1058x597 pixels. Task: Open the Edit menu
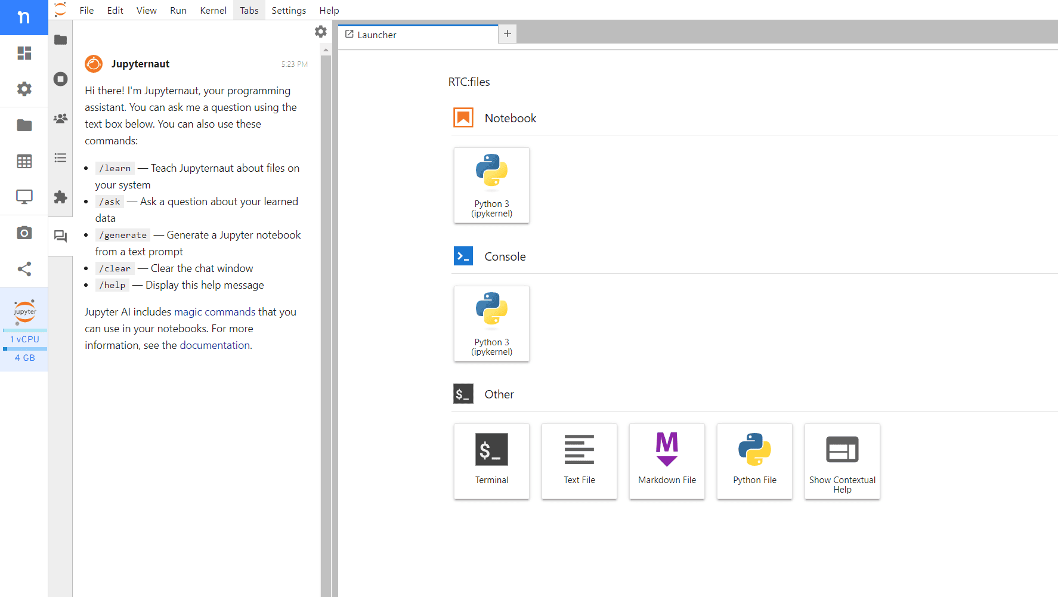click(x=115, y=10)
